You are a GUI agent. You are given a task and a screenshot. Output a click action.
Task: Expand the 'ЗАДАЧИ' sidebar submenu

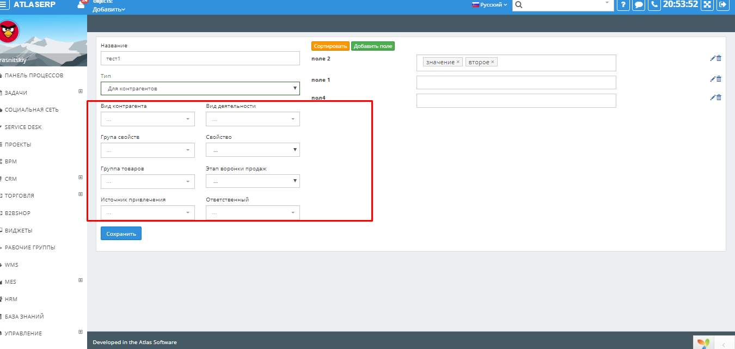pos(81,91)
